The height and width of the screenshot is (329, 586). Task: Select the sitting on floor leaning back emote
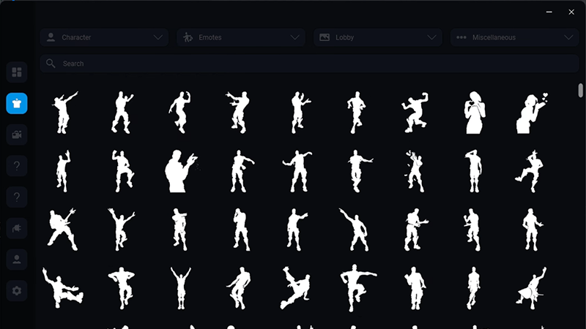tap(62, 287)
